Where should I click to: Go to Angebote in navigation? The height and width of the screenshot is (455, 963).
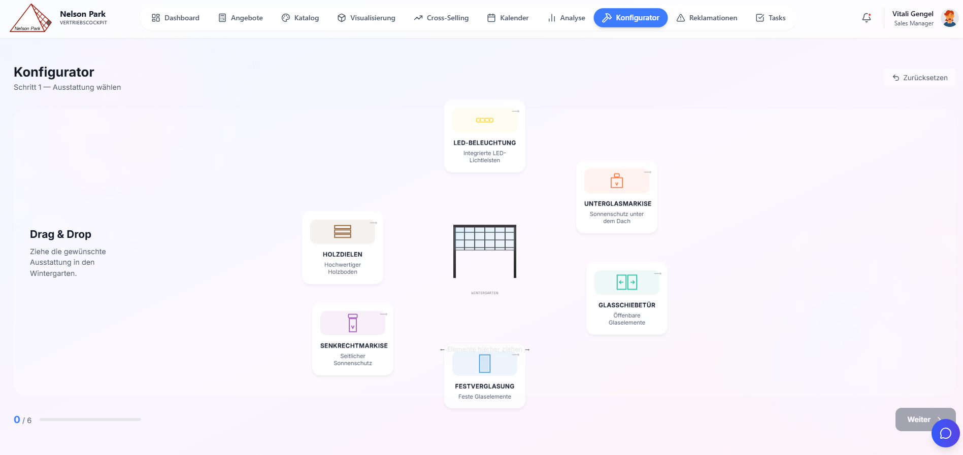coord(241,18)
